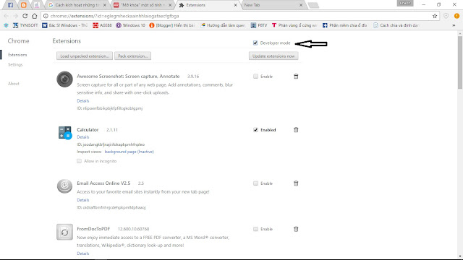
Task: Open Details link for FromDocToPDF
Action: [x=83, y=253]
